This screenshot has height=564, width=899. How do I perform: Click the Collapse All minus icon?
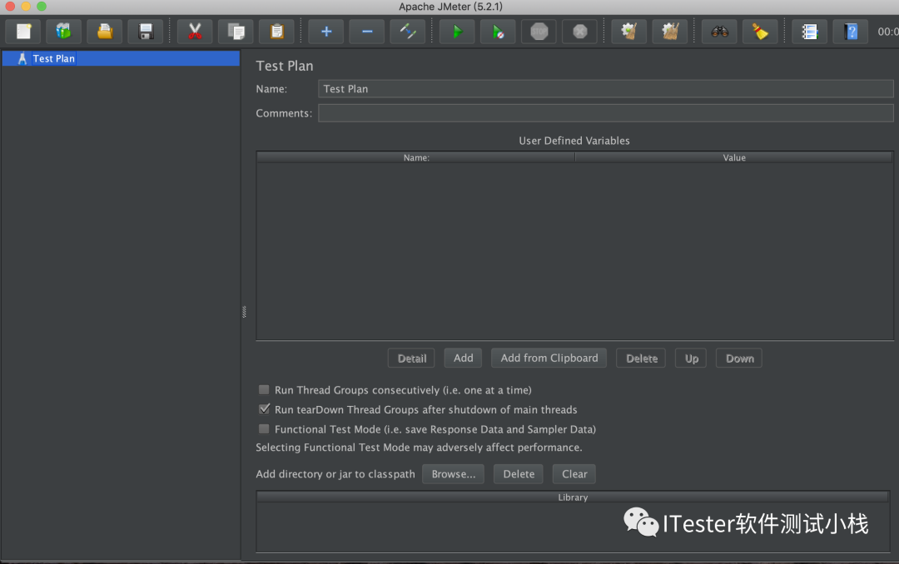(x=367, y=32)
